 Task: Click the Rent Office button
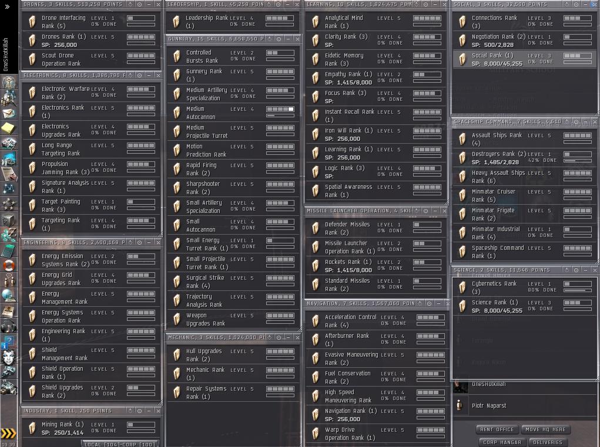pyautogui.click(x=497, y=429)
